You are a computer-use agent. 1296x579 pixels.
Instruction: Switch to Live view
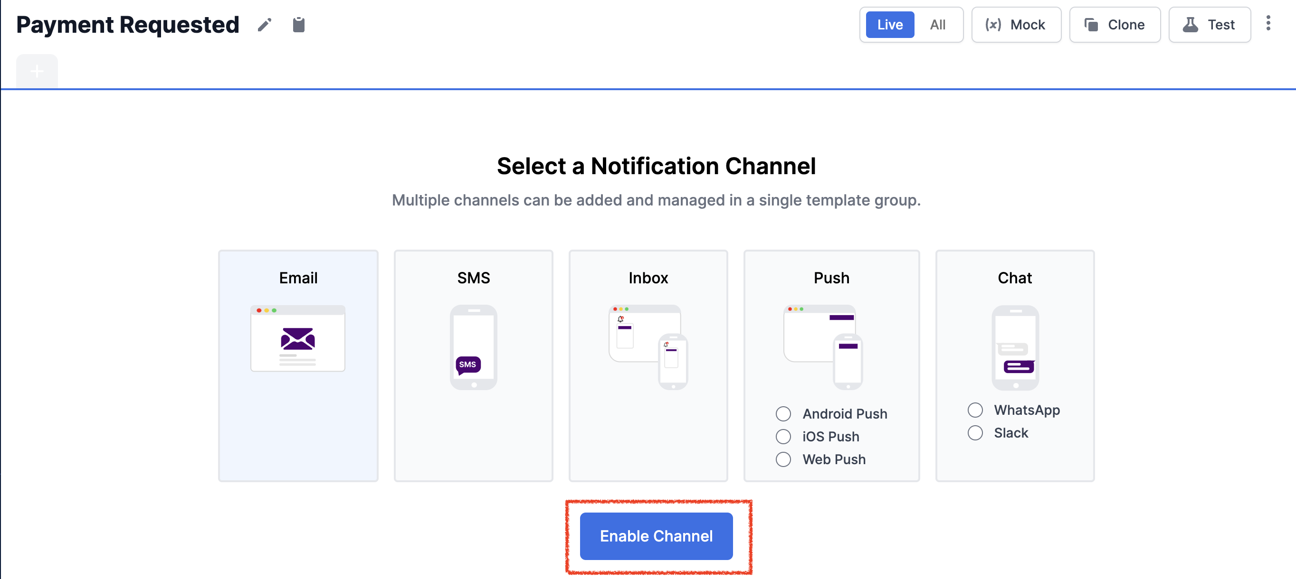[889, 25]
